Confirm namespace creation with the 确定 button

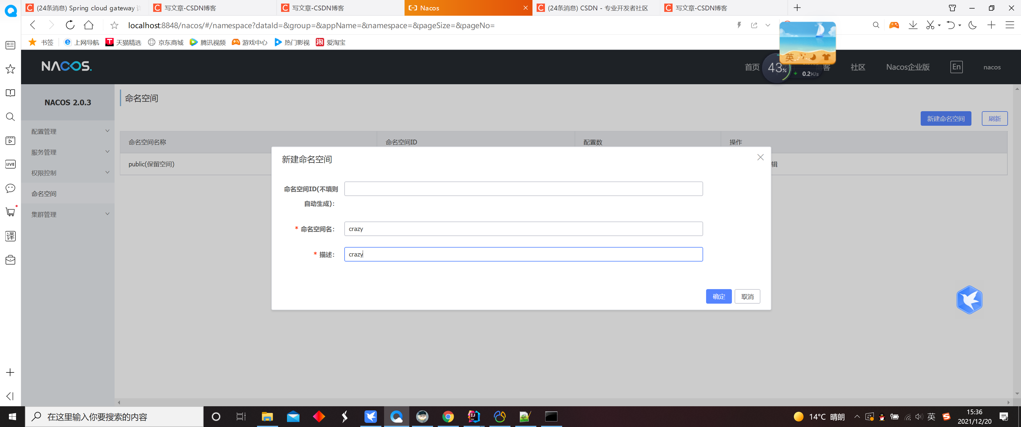pyautogui.click(x=719, y=296)
